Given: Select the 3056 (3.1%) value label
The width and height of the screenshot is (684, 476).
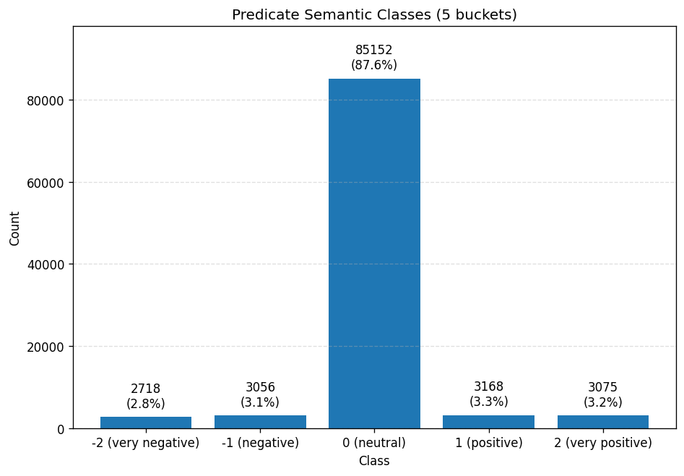Looking at the screenshot, I should pyautogui.click(x=260, y=395).
